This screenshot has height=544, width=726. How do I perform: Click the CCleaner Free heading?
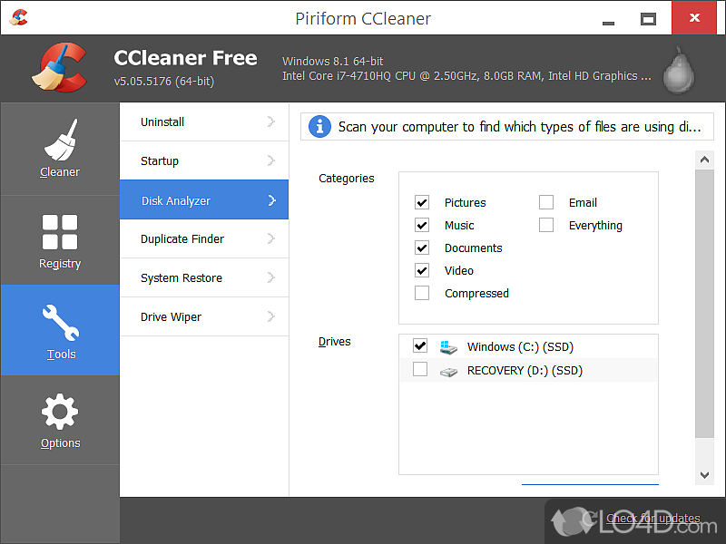tap(185, 58)
